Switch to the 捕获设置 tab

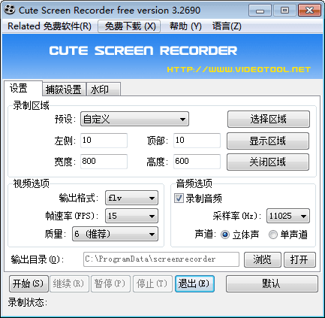tap(64, 89)
